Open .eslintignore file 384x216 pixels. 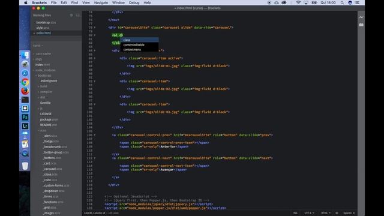tap(49, 81)
